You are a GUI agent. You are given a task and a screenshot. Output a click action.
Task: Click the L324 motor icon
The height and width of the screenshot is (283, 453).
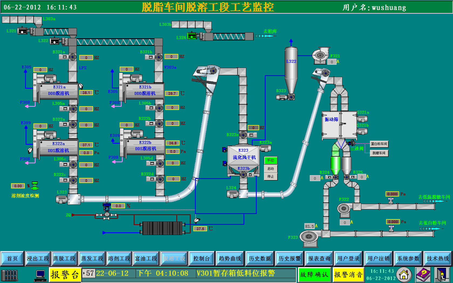pyautogui.click(x=232, y=194)
